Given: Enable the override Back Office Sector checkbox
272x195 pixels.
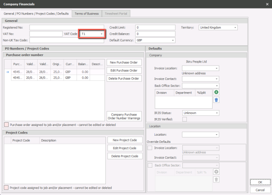Looking at the screenshot, I should pos(150,165).
